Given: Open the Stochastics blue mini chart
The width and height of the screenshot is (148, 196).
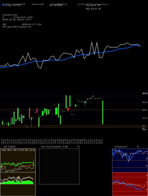Looking at the screenshot, I should tap(130, 160).
